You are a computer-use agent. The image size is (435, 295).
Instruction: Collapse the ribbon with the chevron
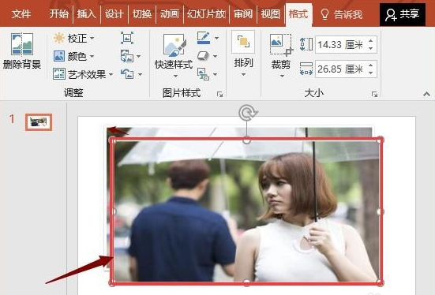426,95
